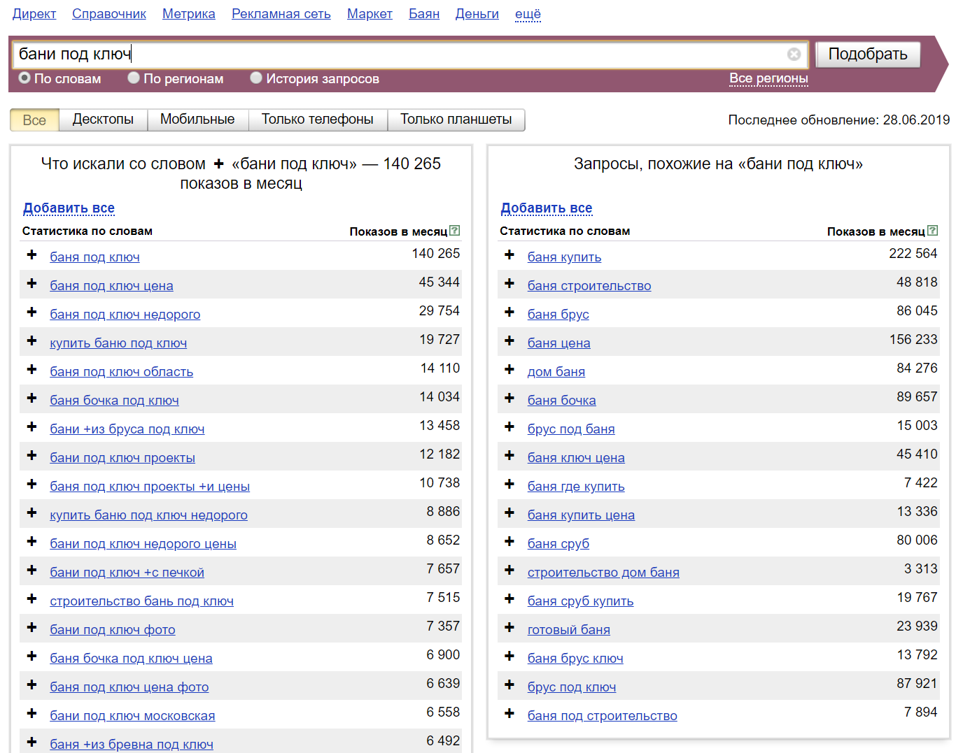Open the 'баня под ключ цена фото' query link
The height and width of the screenshot is (753, 977).
tap(129, 687)
